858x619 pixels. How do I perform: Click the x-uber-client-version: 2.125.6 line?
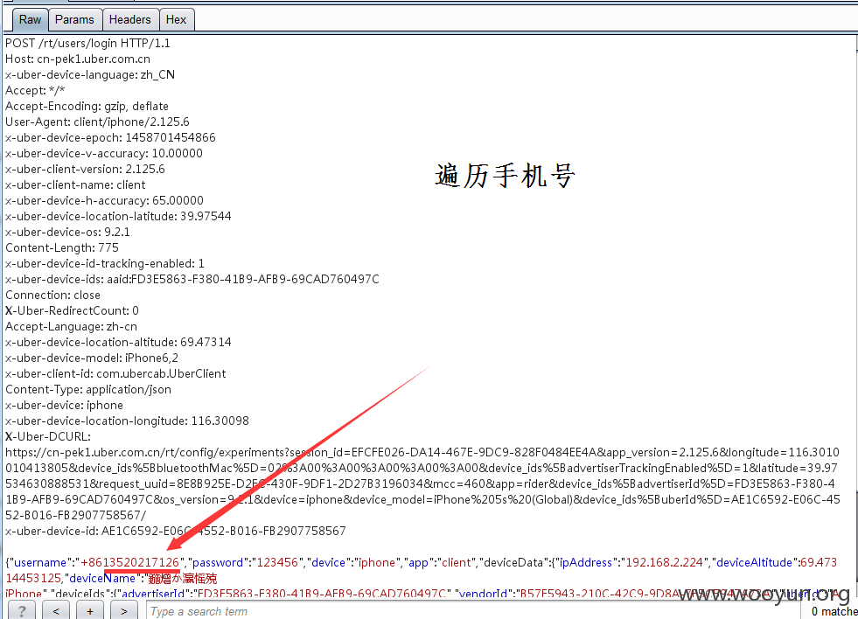click(x=85, y=170)
